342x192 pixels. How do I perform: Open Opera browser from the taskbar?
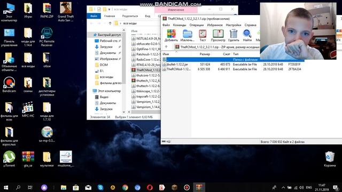click(x=150, y=187)
